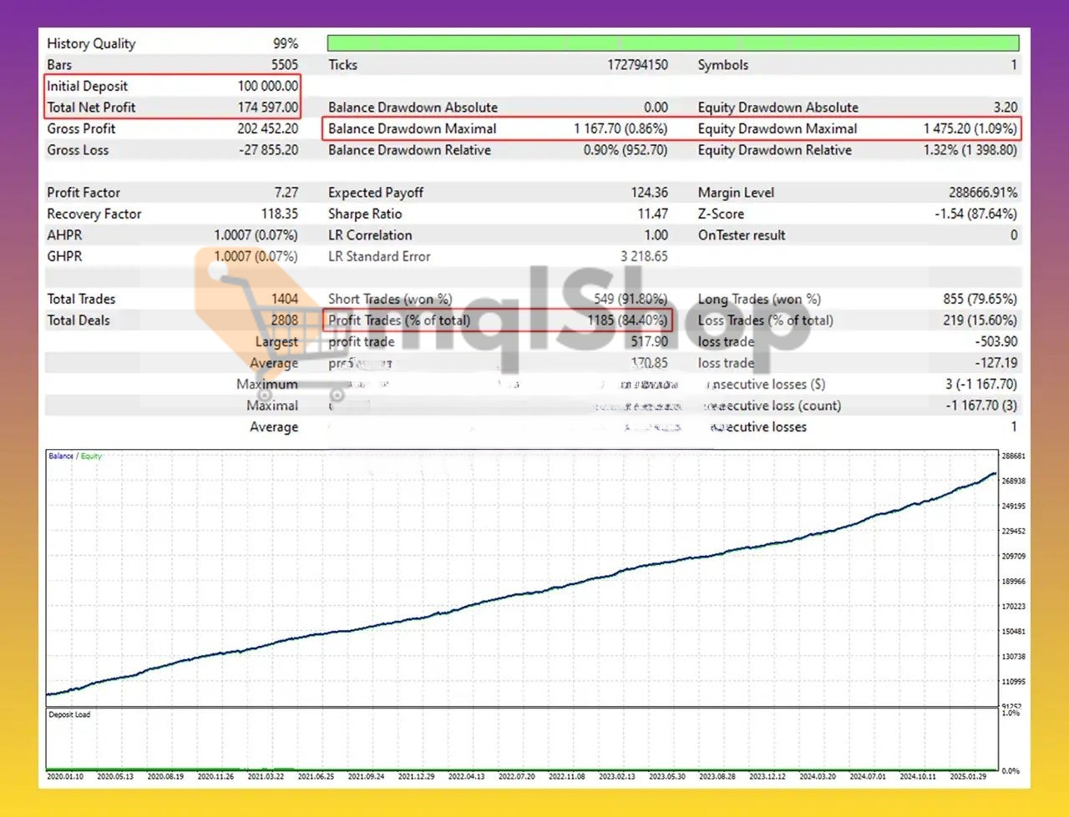This screenshot has width=1069, height=817.
Task: Expand the Deposit Load panel
Action: [68, 714]
